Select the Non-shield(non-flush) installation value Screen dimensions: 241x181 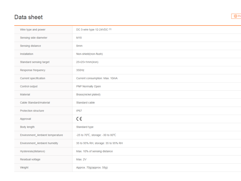(x=89, y=54)
